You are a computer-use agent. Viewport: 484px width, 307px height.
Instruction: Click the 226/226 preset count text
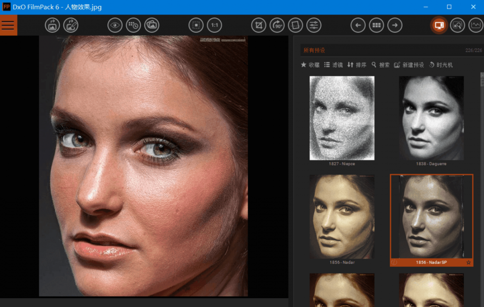(x=474, y=50)
